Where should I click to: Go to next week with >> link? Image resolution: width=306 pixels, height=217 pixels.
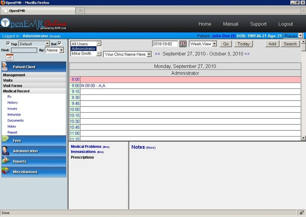pyautogui.click(x=247, y=54)
